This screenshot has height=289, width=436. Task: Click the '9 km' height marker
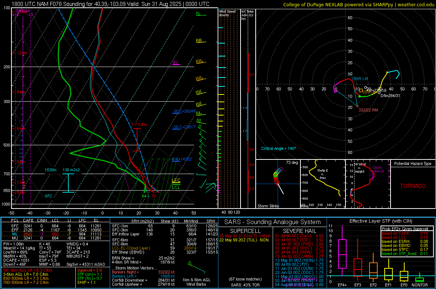point(21,92)
